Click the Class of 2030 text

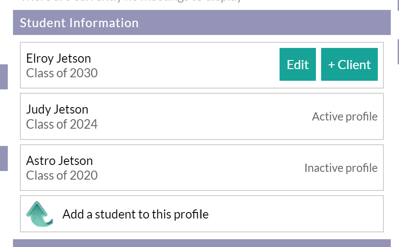[62, 73]
